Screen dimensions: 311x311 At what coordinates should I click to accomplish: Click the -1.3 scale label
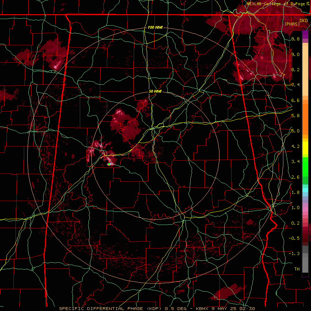[294, 254]
